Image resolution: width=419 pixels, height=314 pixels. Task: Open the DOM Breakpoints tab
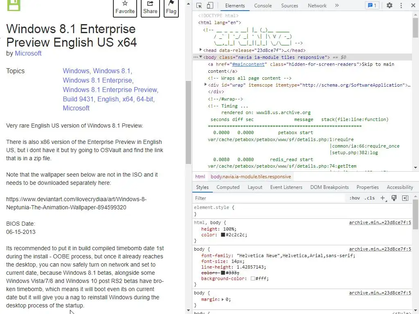[x=329, y=187]
